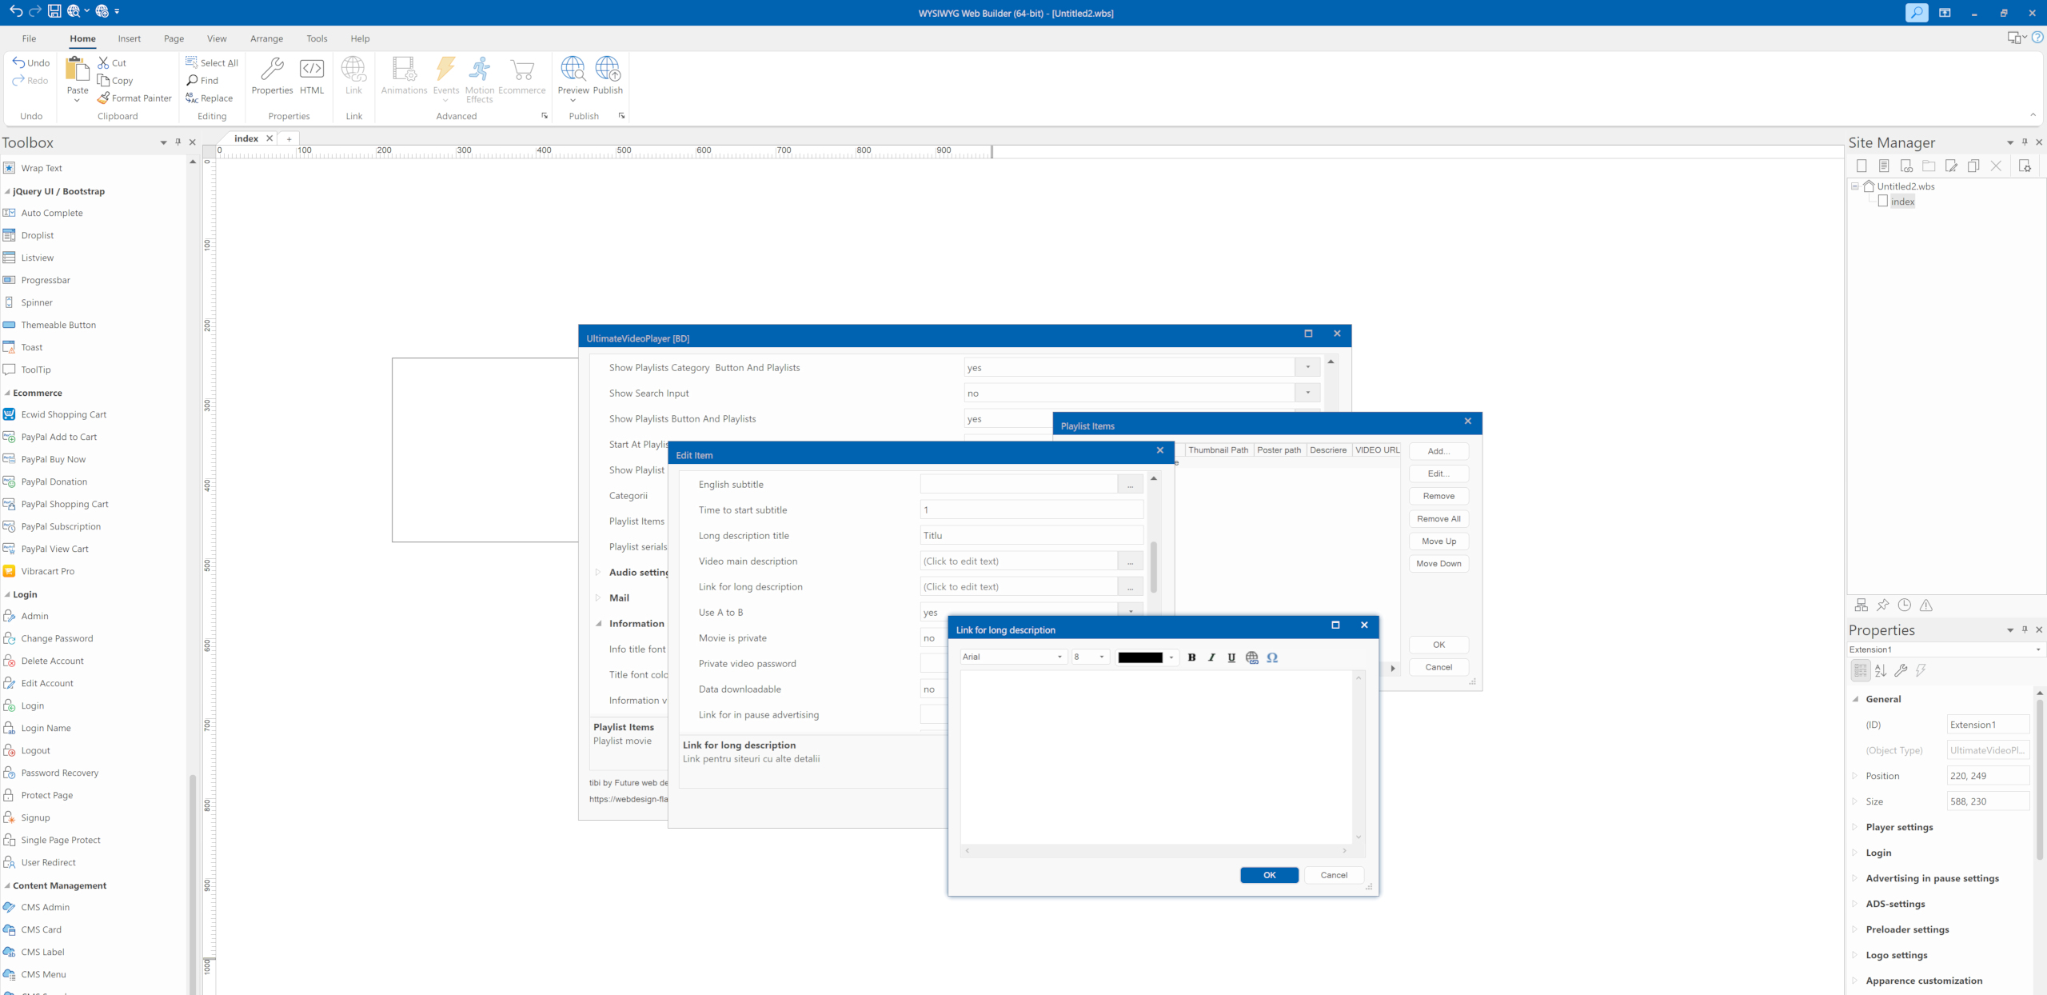This screenshot has width=2047, height=995.
Task: Collapse Untitled2.wbs tree node
Action: pos(1855,186)
